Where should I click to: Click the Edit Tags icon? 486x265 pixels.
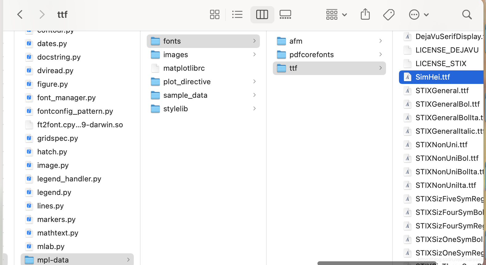point(389,14)
